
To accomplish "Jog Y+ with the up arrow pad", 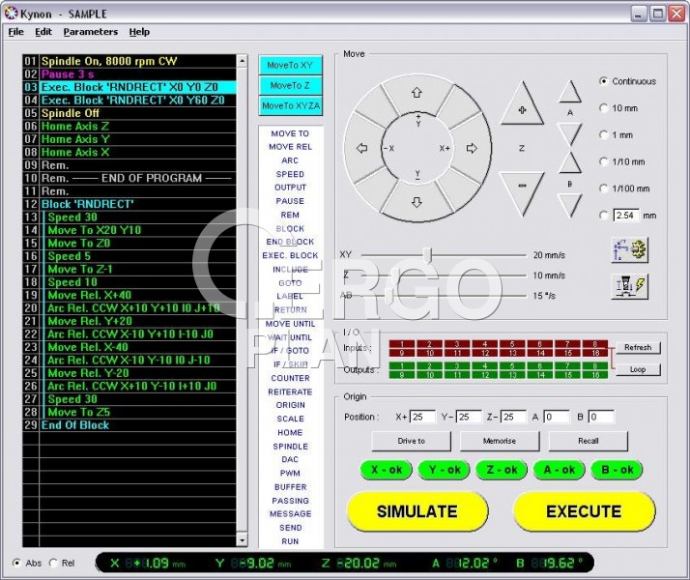I will click(x=417, y=93).
